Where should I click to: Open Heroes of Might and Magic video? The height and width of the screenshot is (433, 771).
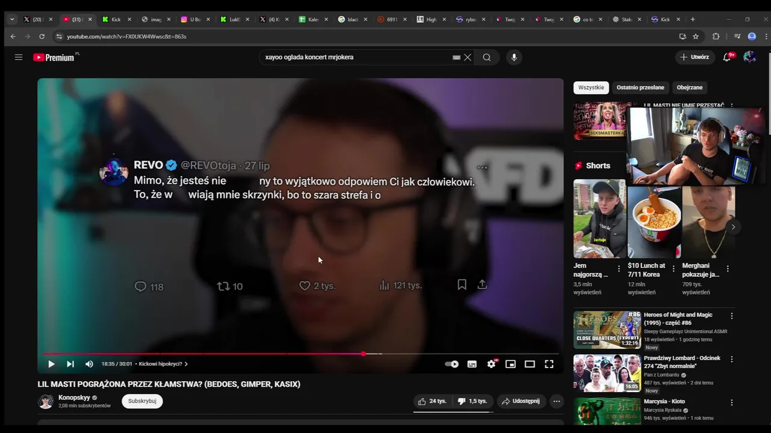[607, 330]
